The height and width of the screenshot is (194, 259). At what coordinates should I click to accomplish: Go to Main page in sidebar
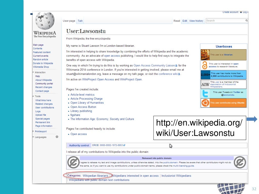coord(38,45)
